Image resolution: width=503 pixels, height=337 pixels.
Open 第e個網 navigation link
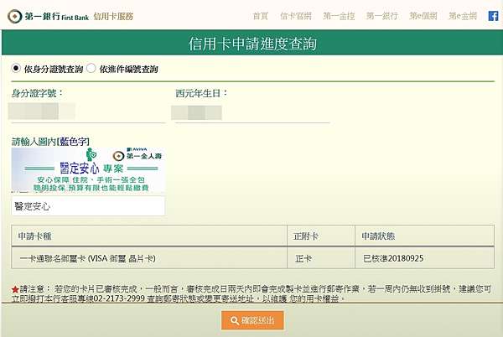(x=423, y=16)
